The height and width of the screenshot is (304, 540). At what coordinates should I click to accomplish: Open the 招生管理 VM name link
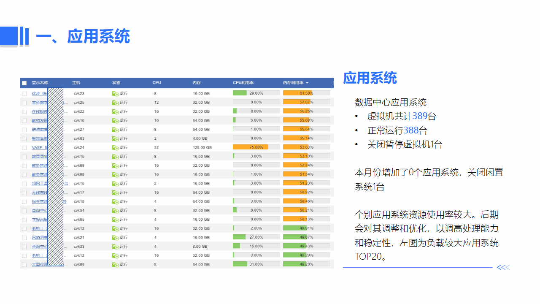tap(40, 201)
